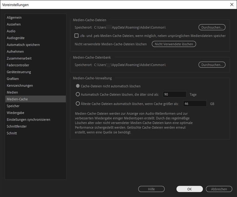Screen dimensions: 237x197
Task: Browse for Medien-Cache-Datenbank location
Action: pos(212,65)
